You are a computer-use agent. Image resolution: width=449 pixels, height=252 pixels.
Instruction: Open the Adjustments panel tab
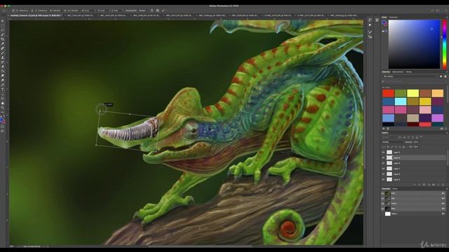pos(398,71)
